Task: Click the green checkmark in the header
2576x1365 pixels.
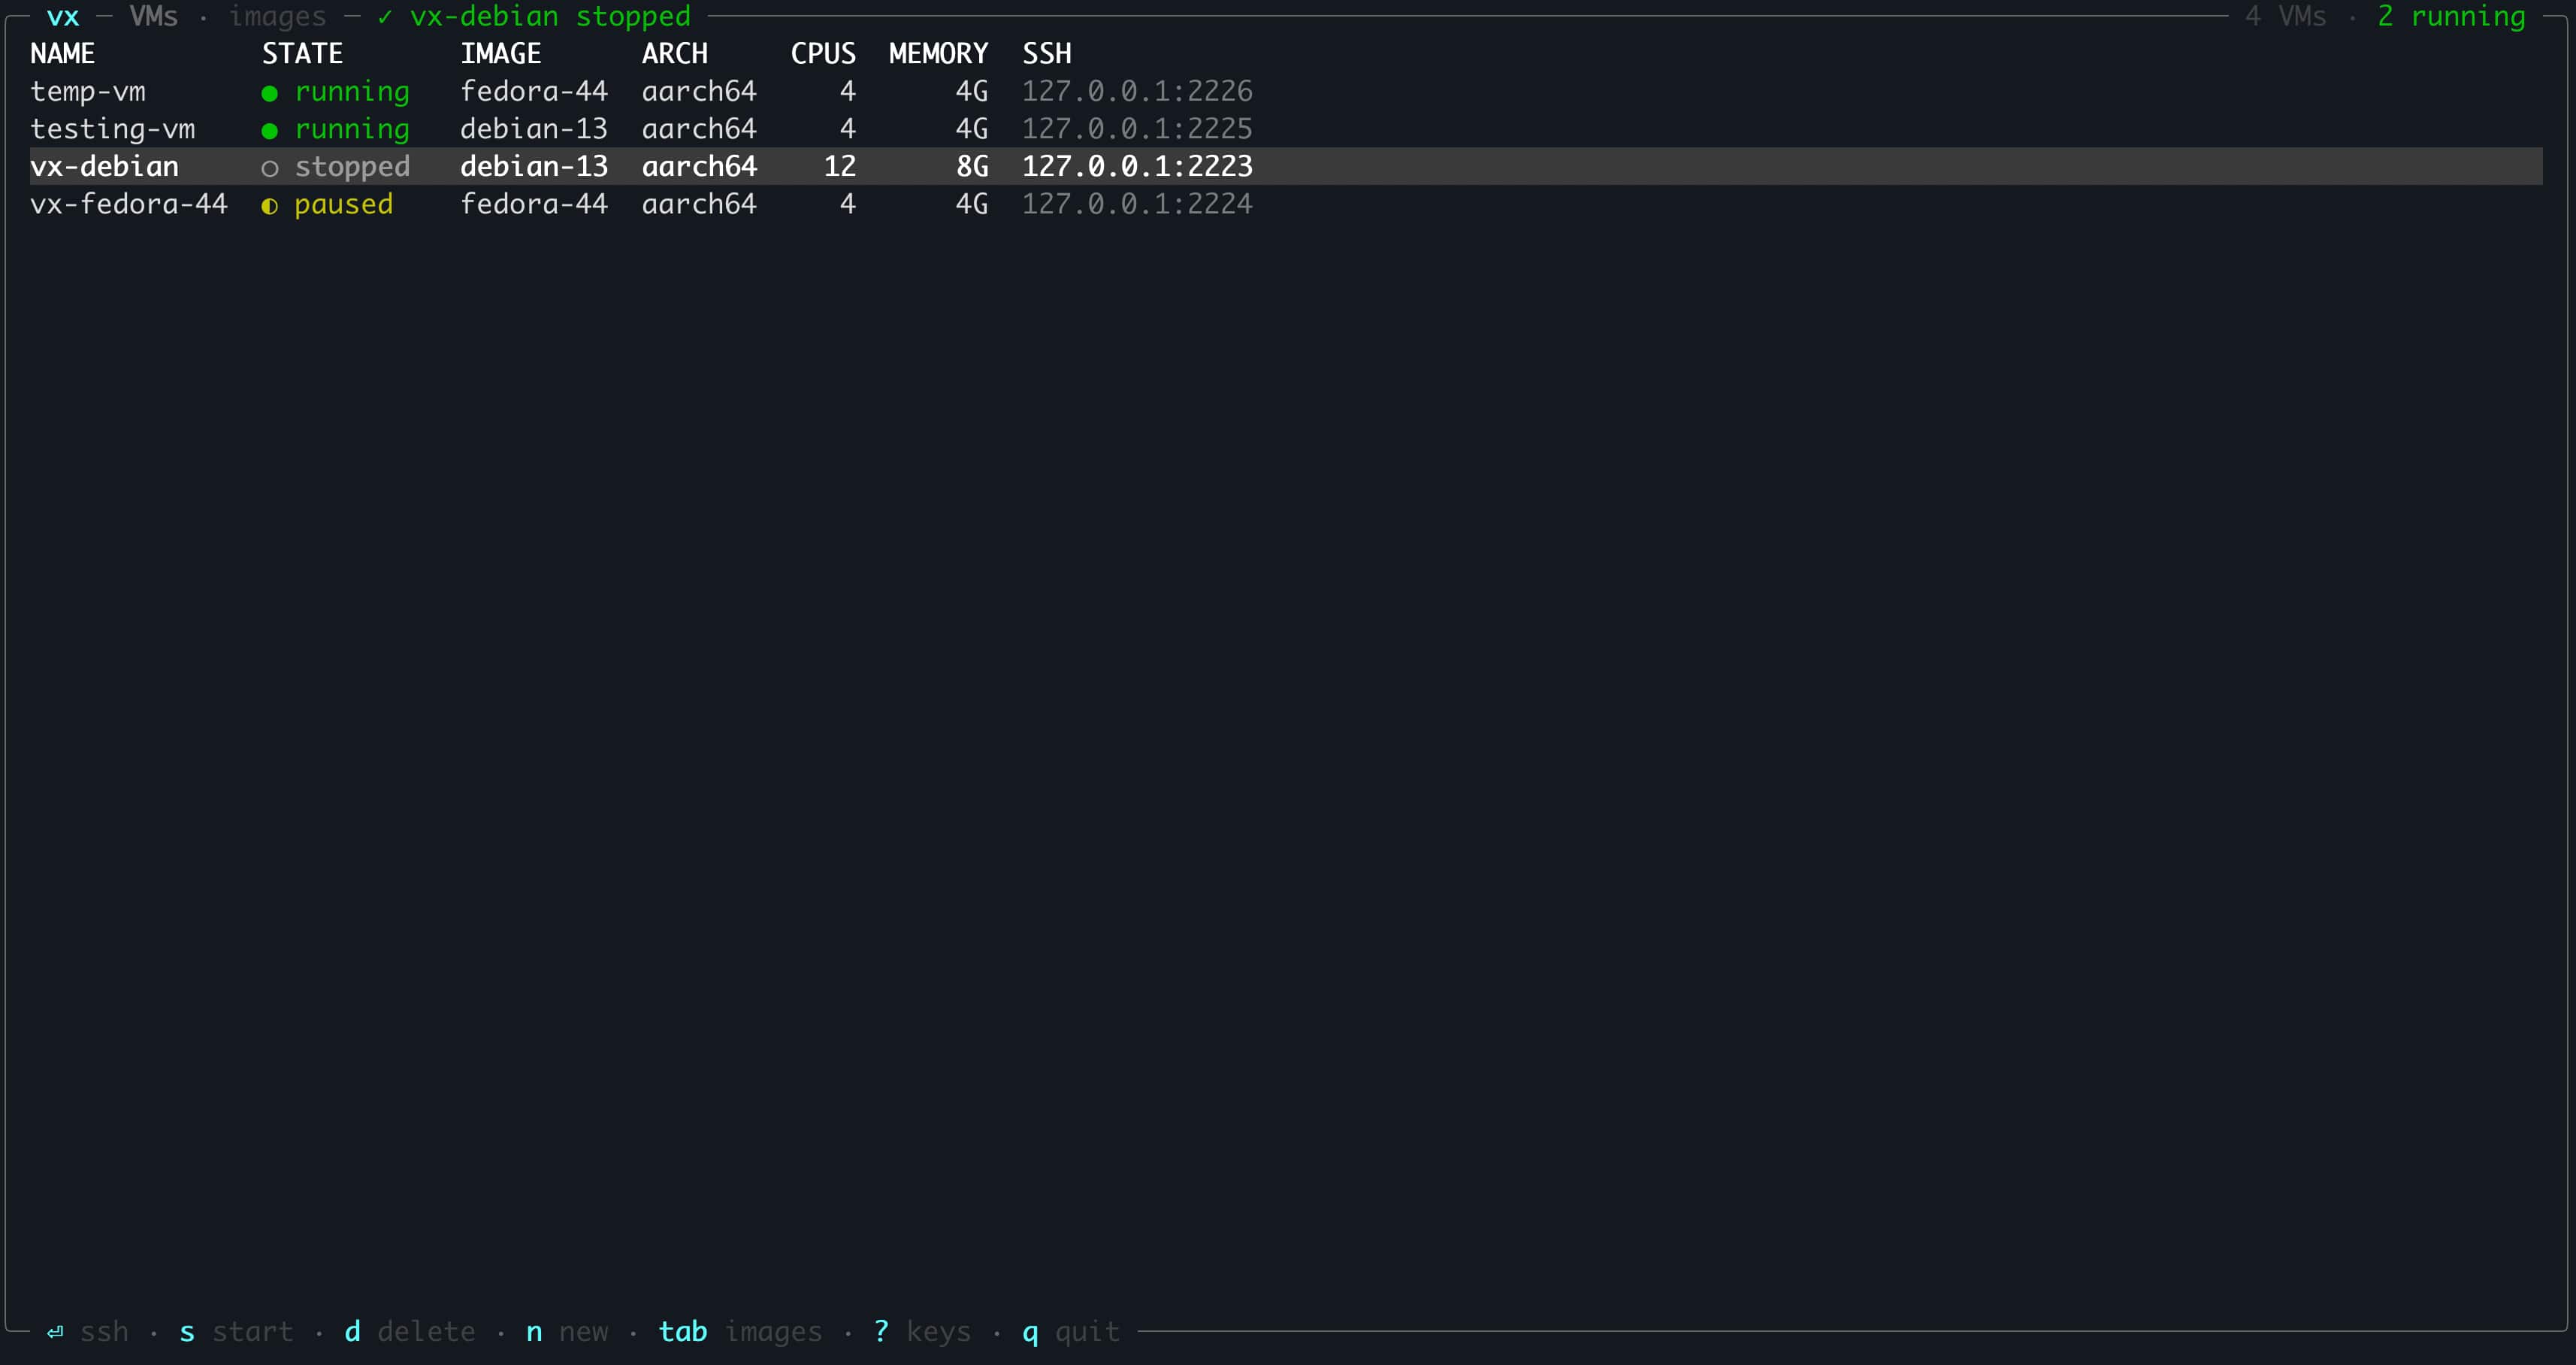Action: pyautogui.click(x=385, y=17)
